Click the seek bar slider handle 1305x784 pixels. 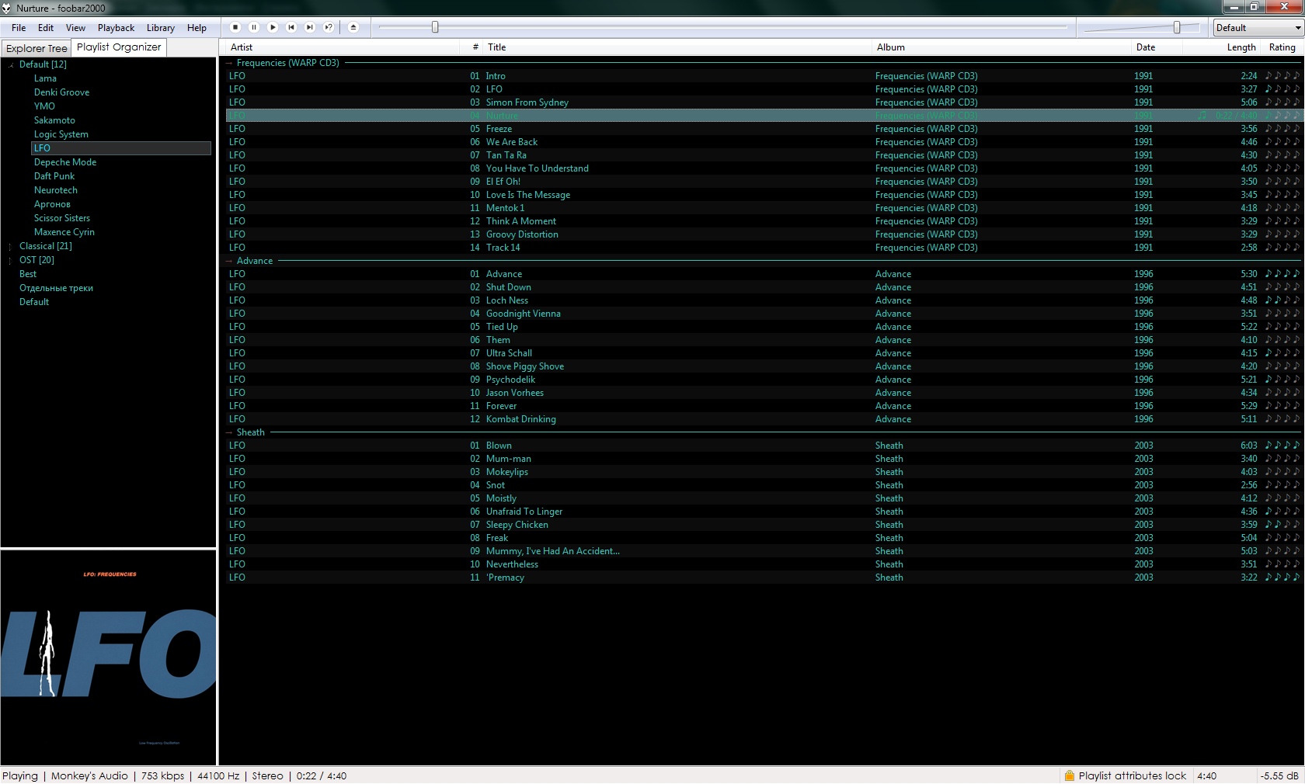click(435, 27)
